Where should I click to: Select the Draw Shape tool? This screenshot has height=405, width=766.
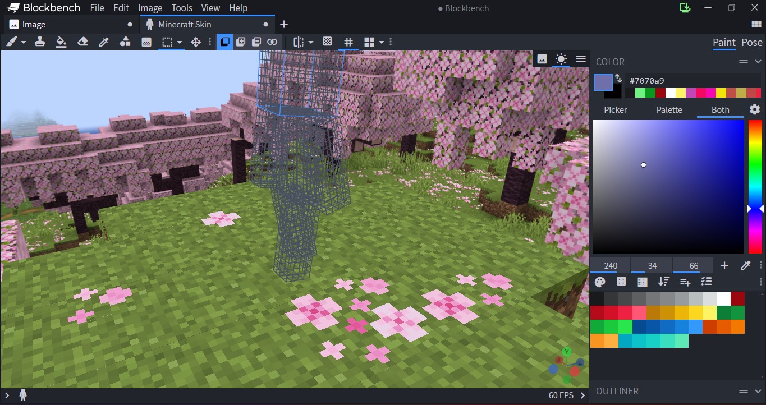(x=125, y=42)
